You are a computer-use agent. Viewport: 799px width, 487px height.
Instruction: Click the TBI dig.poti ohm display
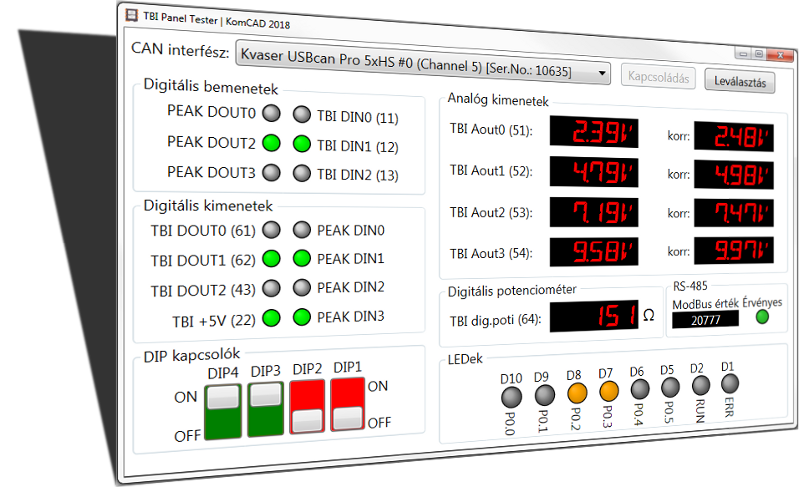(593, 317)
